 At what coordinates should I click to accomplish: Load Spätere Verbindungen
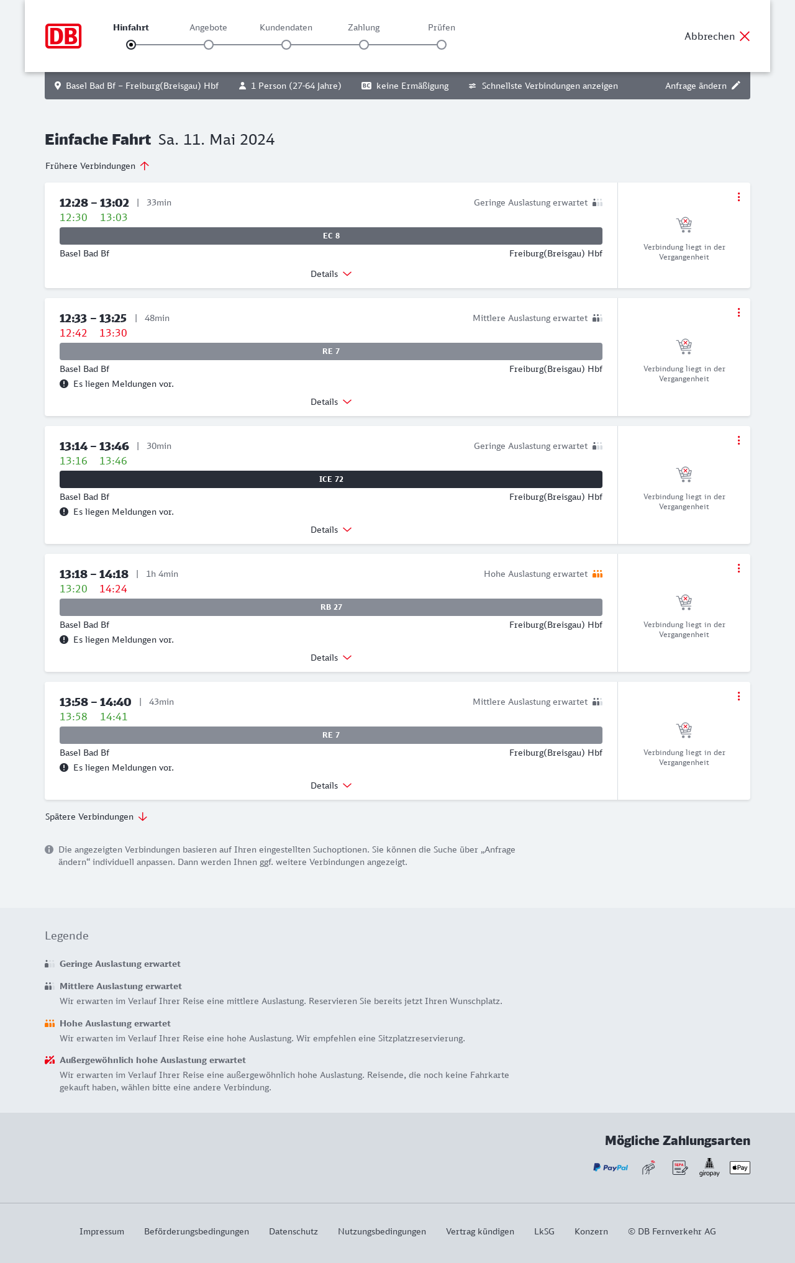point(96,817)
